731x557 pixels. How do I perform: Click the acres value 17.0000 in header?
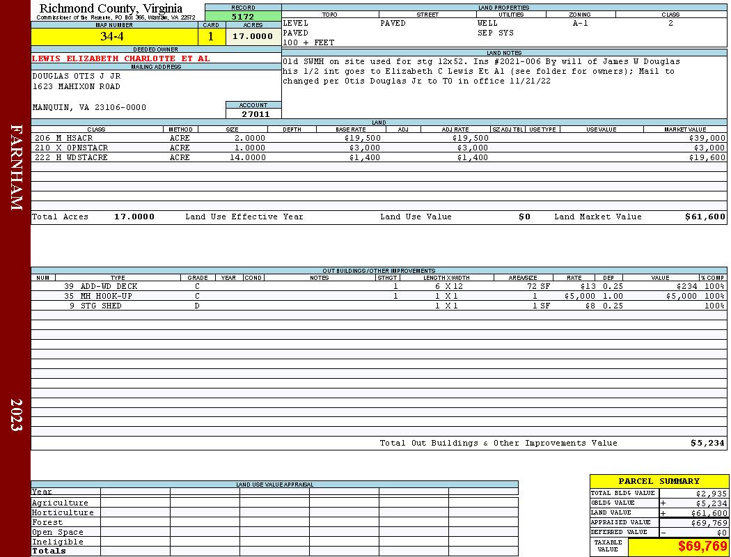[x=253, y=36]
